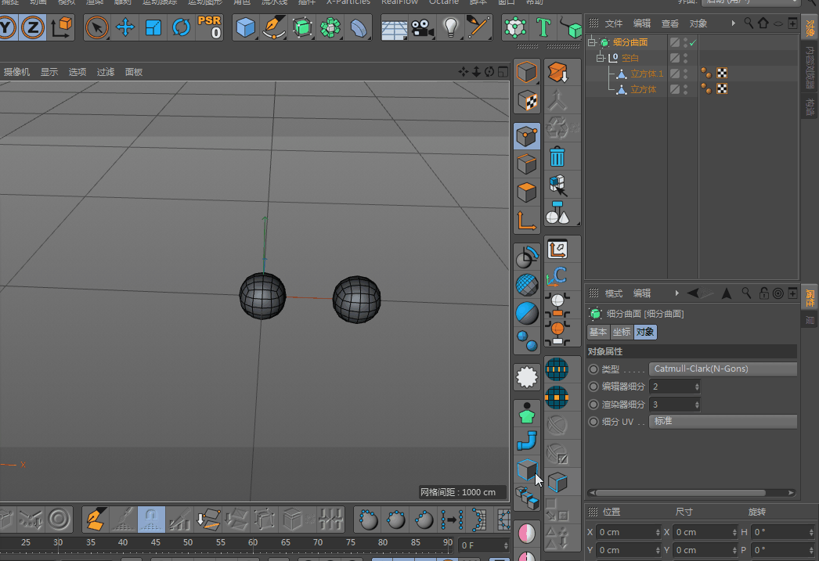Screen dimensions: 819x561
Task: Activate Points mode
Action: click(526, 136)
